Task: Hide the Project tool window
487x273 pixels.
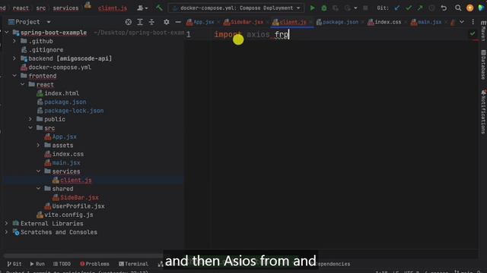Action: [178, 22]
